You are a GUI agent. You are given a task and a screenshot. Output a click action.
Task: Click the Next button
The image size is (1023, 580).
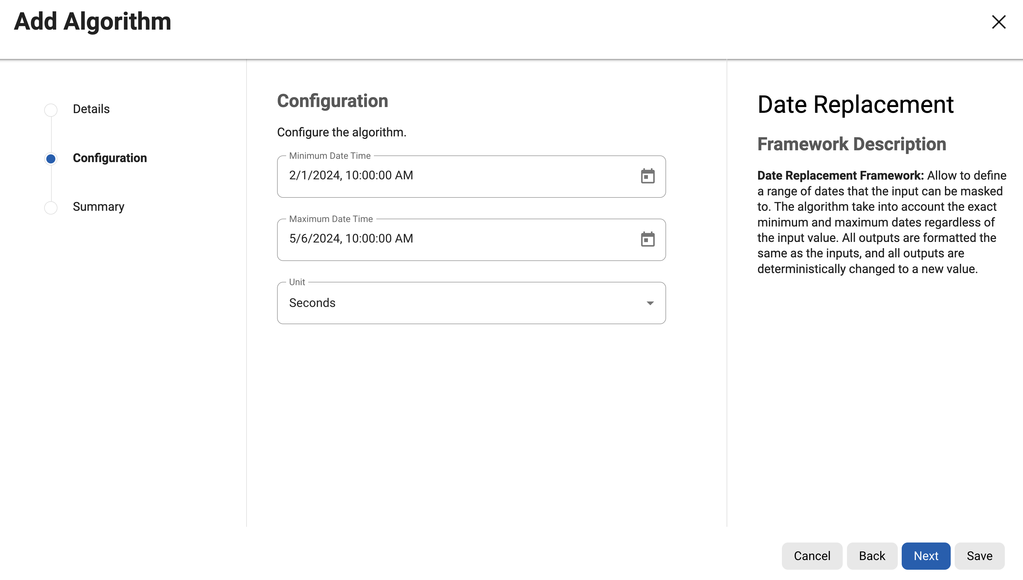pyautogui.click(x=926, y=556)
